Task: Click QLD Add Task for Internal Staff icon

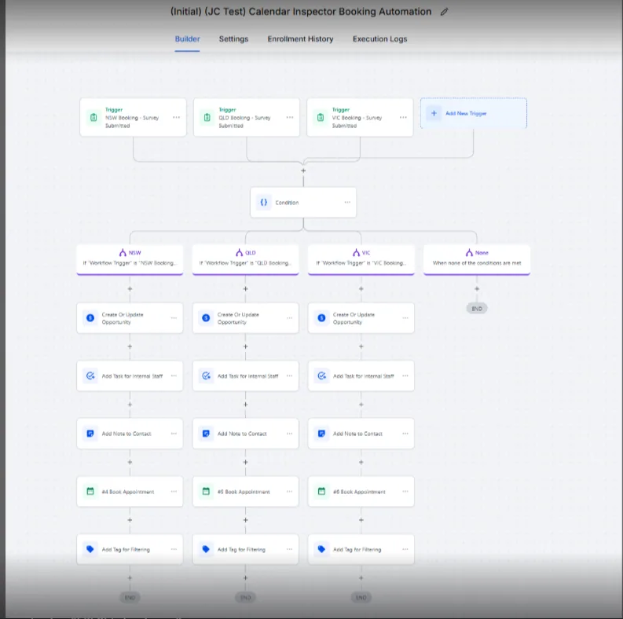Action: pos(206,375)
